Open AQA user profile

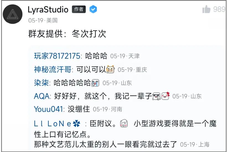42,96
